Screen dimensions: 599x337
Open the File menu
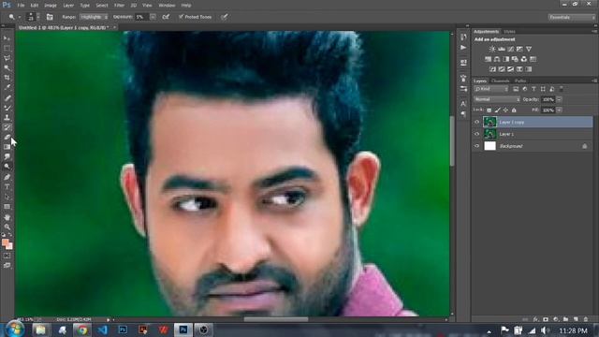[x=21, y=6]
